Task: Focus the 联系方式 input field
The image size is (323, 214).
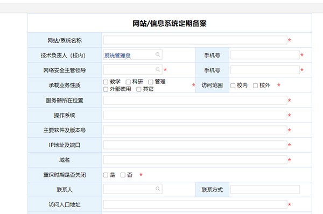Action: tap(265, 189)
